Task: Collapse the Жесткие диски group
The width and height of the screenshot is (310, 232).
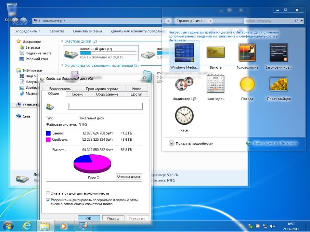Action: pyautogui.click(x=62, y=41)
